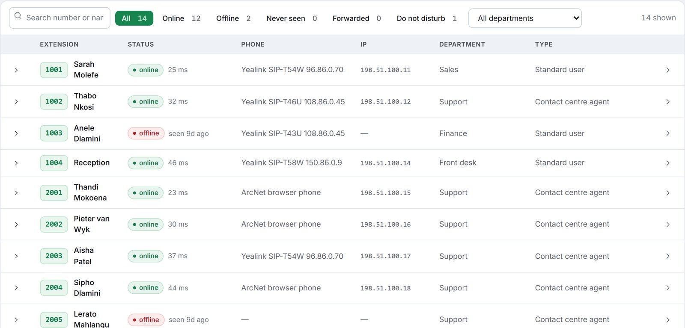Click the online status badge for Reception
685x328 pixels.
(x=146, y=163)
